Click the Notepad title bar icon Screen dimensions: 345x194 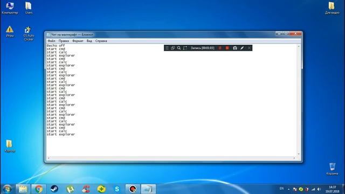click(49, 34)
